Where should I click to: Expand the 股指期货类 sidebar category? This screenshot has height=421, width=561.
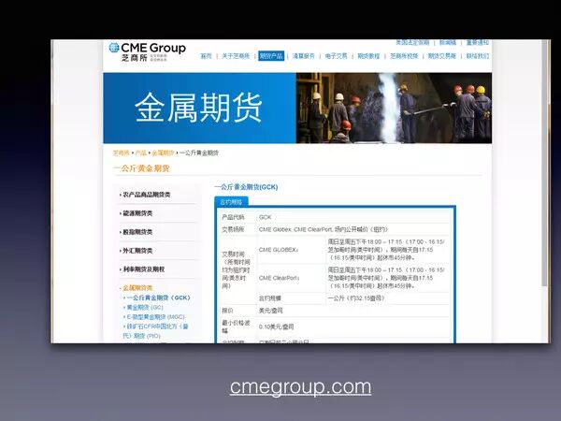tap(137, 232)
